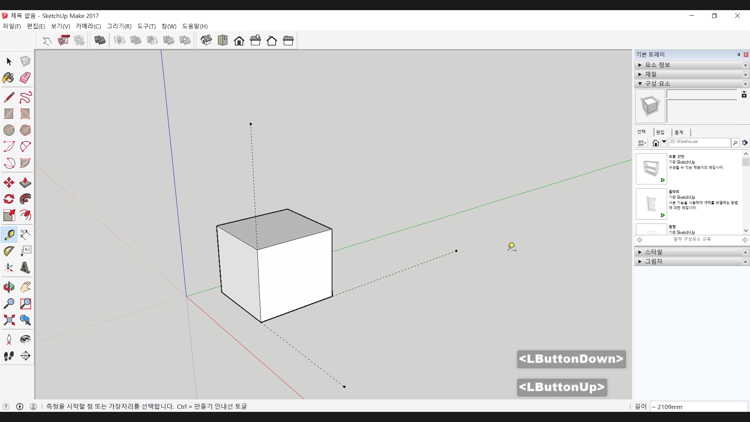This screenshot has height=422, width=750.
Task: Click the shelf component thumbnail
Action: [651, 168]
